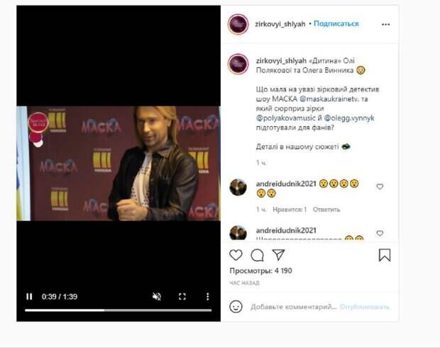
Task: Like the first andreidudnik2021 comment
Action: pyautogui.click(x=380, y=186)
